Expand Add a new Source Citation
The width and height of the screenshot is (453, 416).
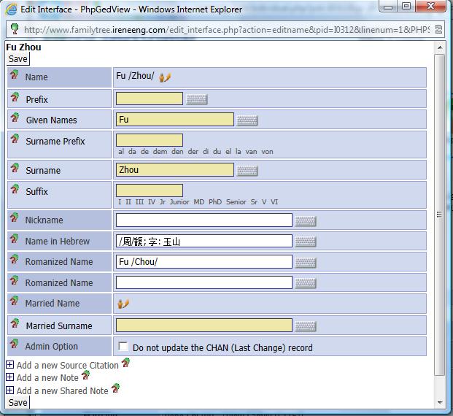(x=9, y=364)
